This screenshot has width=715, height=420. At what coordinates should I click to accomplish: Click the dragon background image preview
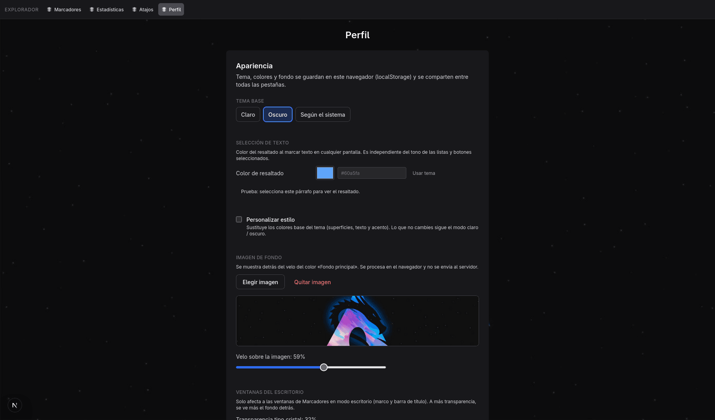coord(357,321)
